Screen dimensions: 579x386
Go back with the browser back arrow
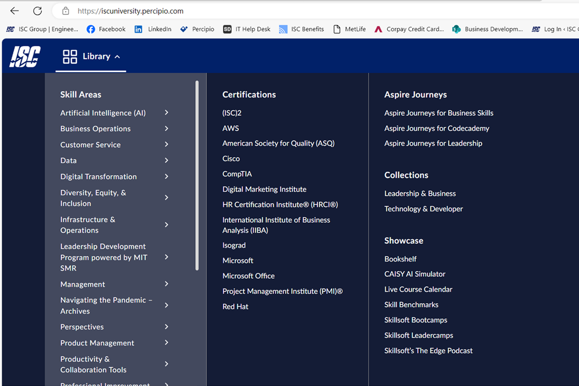click(x=15, y=11)
